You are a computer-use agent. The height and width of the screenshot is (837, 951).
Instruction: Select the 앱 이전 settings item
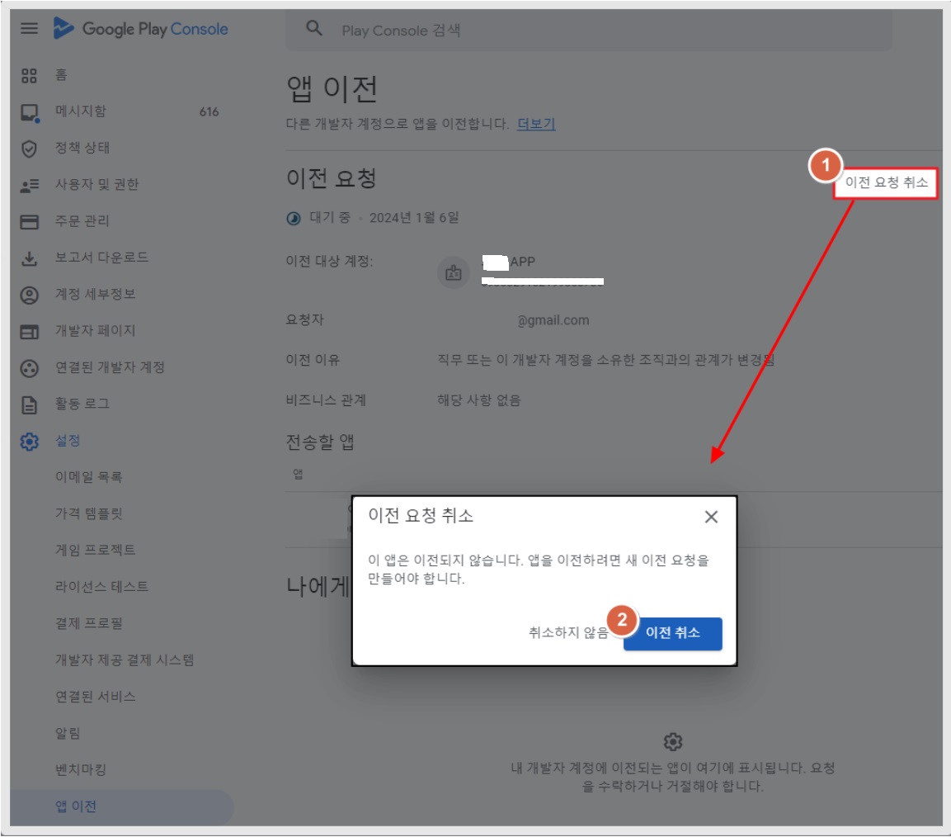point(76,806)
